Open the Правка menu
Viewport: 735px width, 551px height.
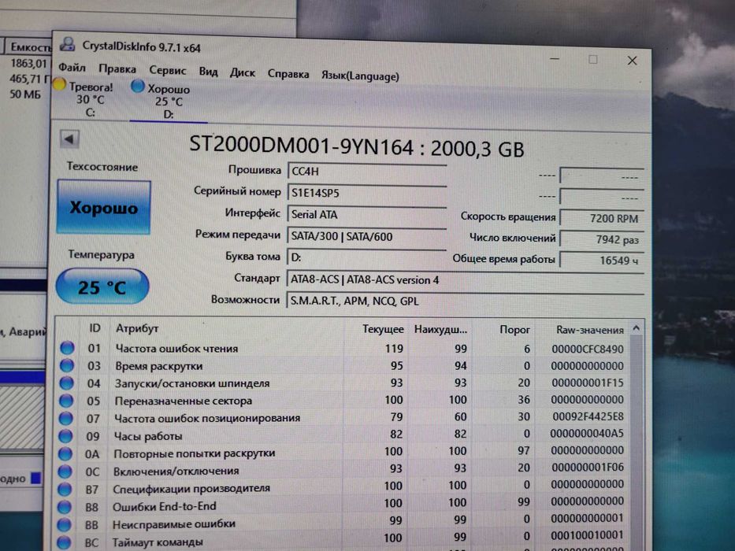click(117, 69)
